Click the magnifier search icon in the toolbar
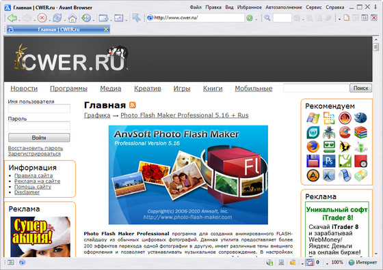383x270 pixels. pyautogui.click(x=267, y=18)
